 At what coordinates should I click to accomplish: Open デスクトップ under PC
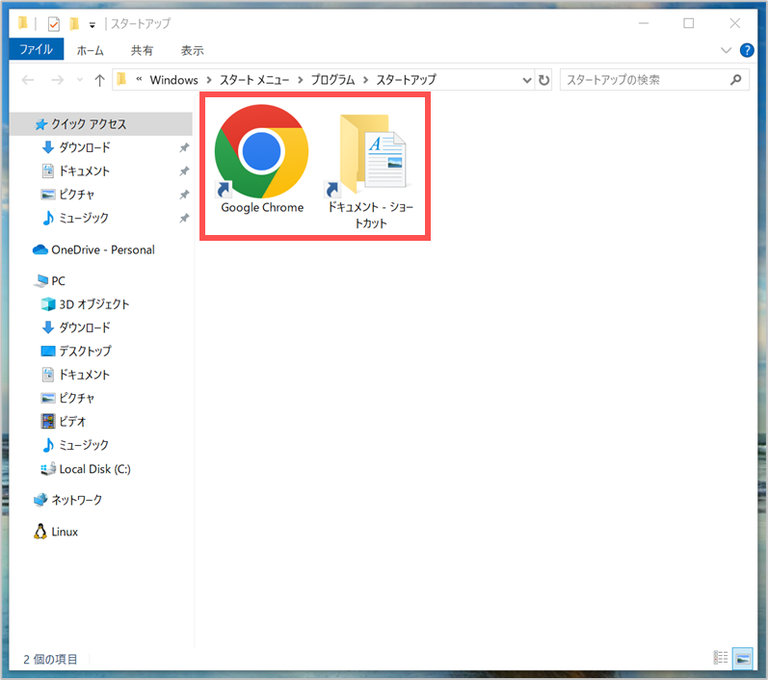pyautogui.click(x=85, y=351)
